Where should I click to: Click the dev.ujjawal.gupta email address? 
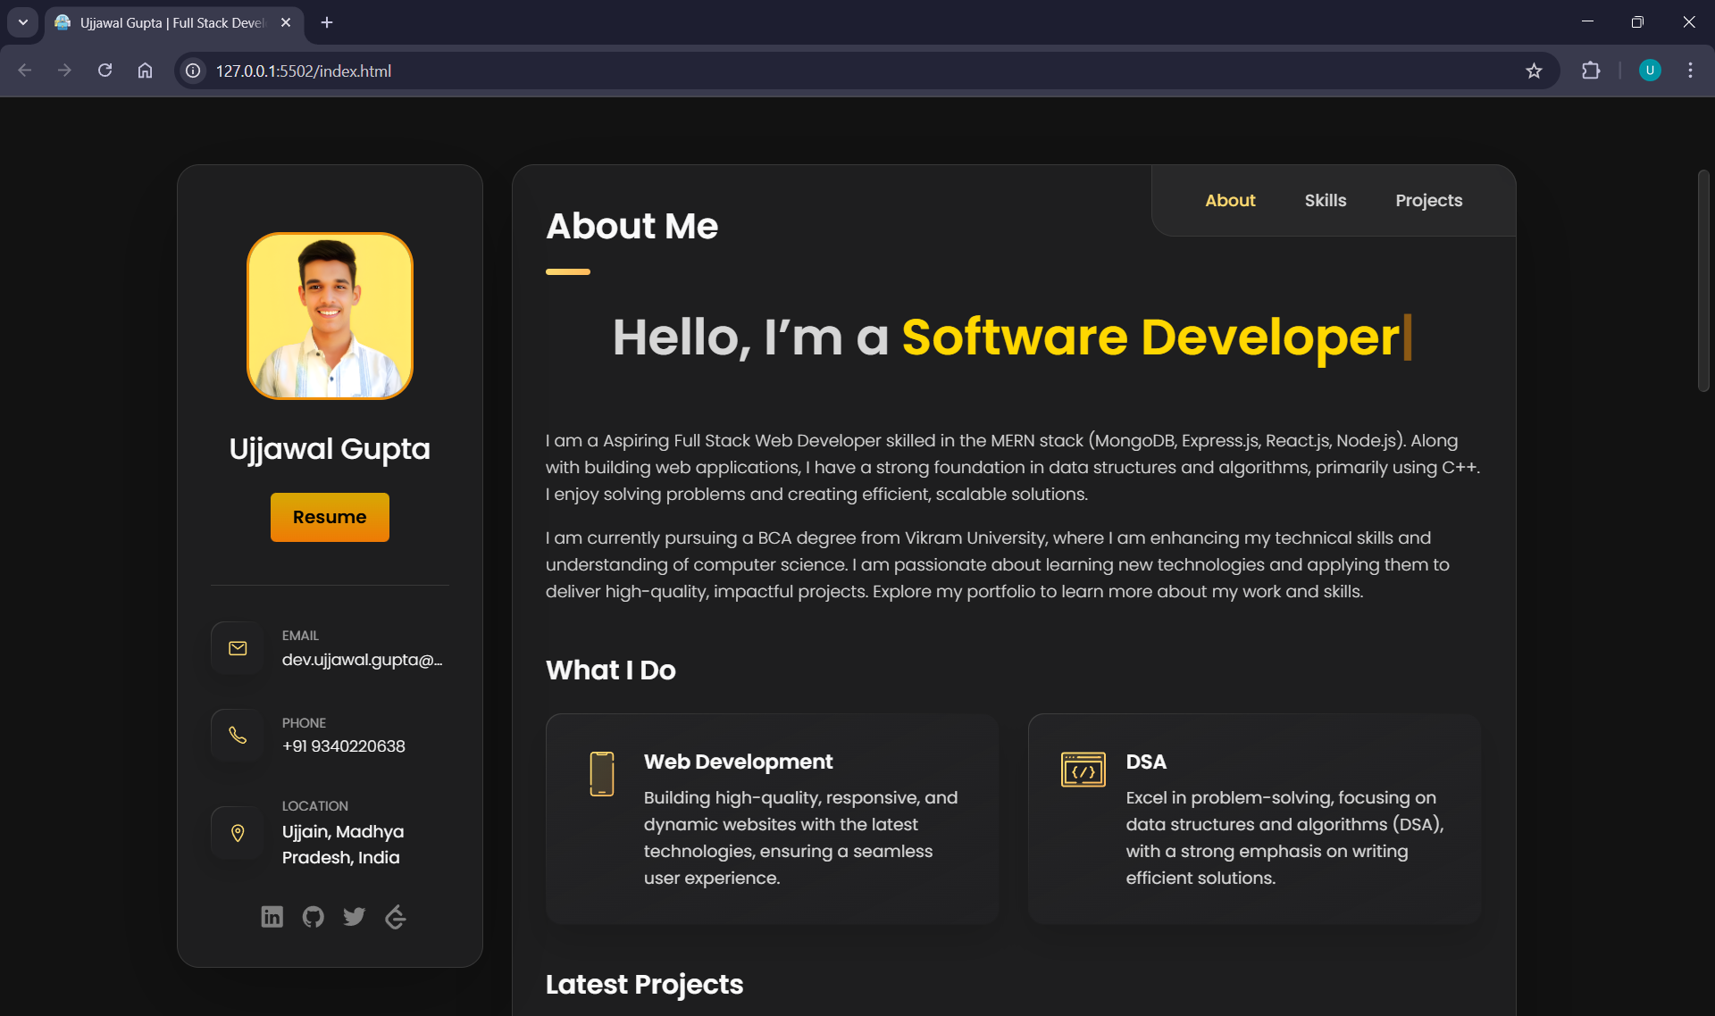[362, 660]
